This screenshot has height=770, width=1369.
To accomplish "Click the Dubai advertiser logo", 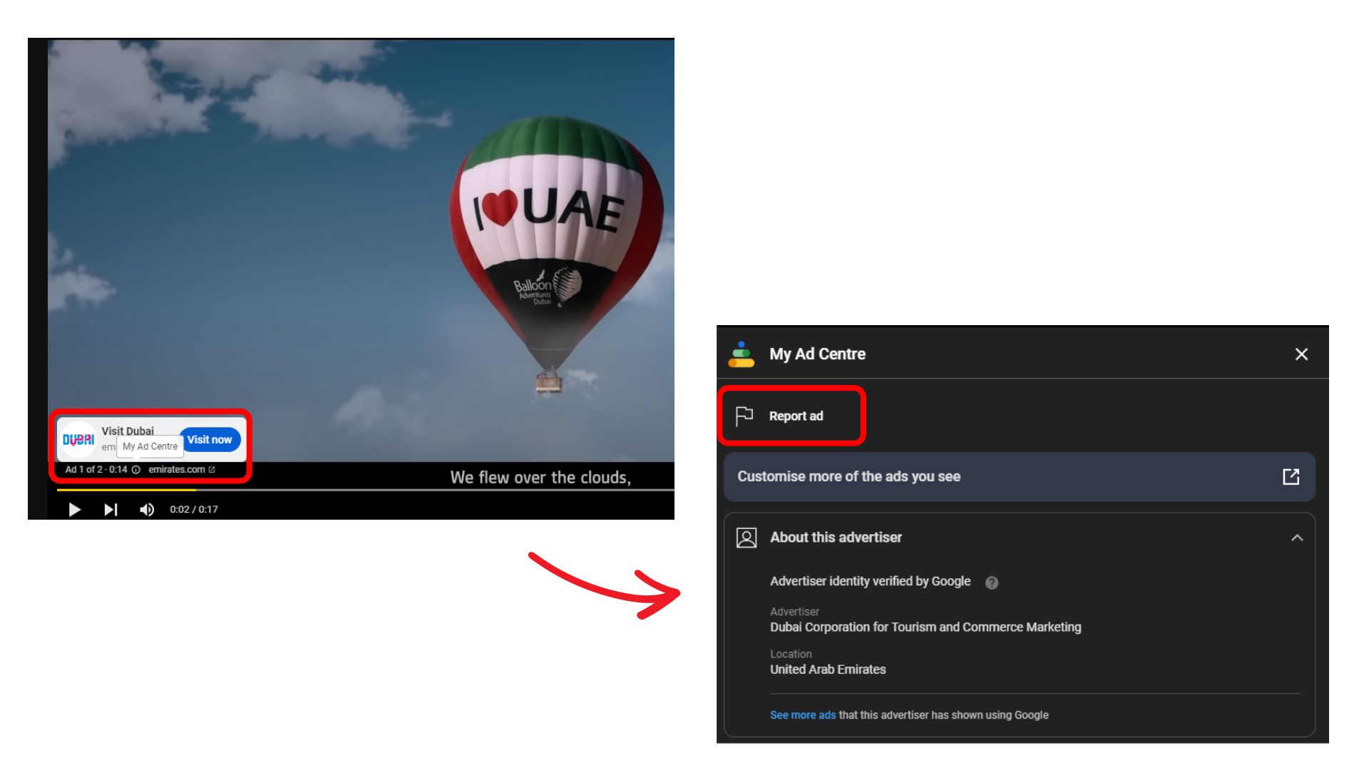I will point(78,440).
